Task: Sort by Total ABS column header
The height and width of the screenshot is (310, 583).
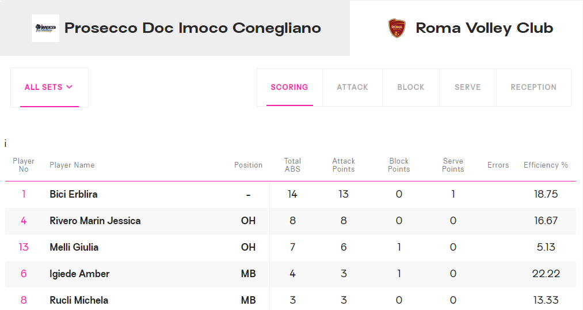Action: (x=292, y=165)
